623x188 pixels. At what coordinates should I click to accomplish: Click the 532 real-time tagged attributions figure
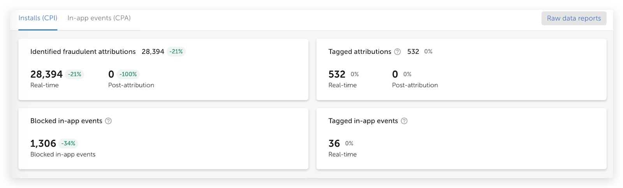click(x=337, y=74)
